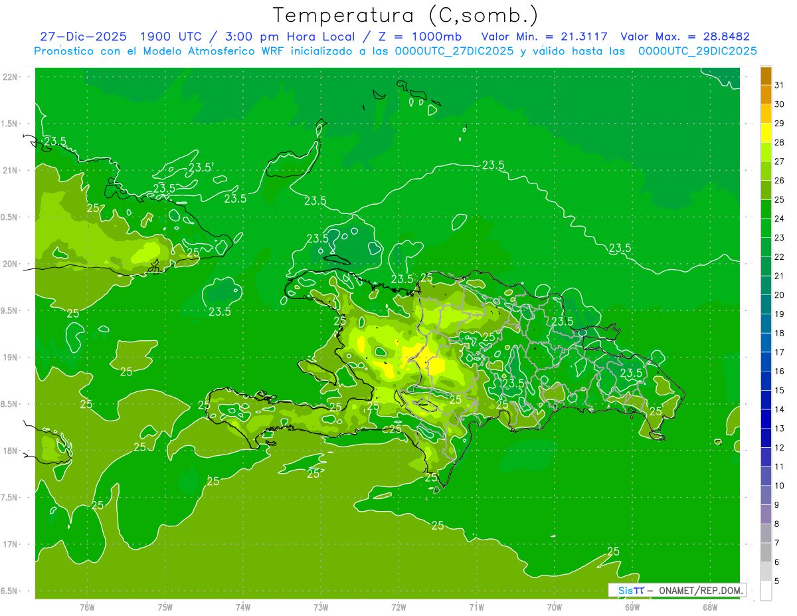Pick the teal swatch between 19 and 20
797x616 pixels.
pyautogui.click(x=766, y=304)
